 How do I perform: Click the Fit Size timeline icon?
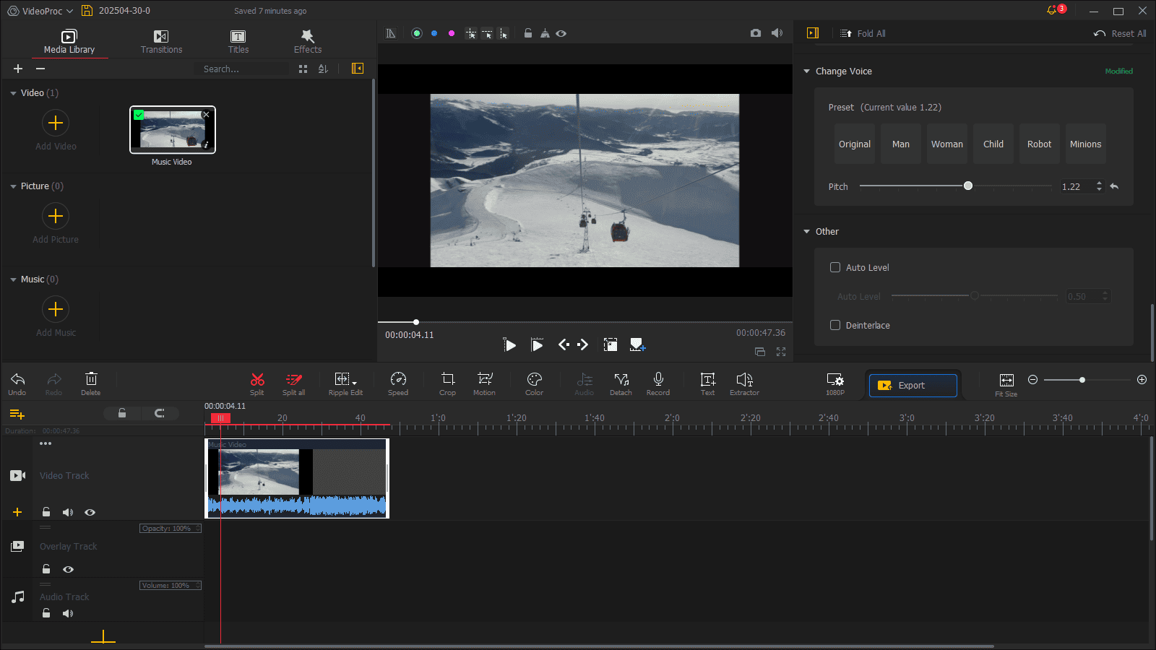tap(1006, 383)
